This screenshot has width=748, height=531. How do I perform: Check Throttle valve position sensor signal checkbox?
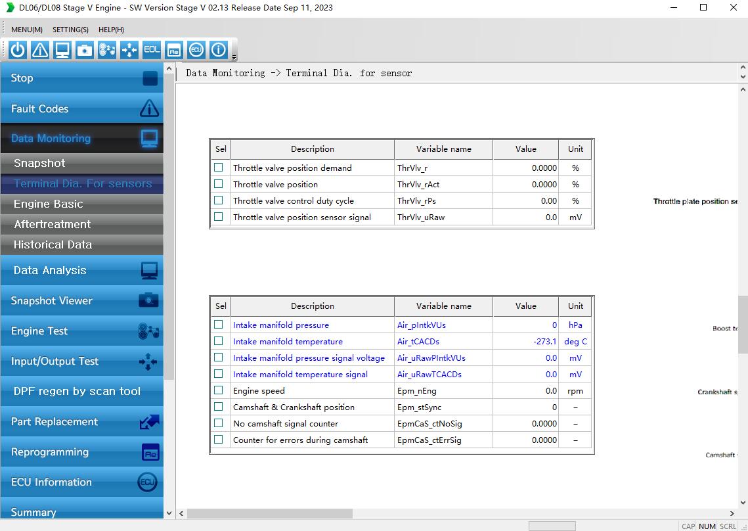(219, 217)
